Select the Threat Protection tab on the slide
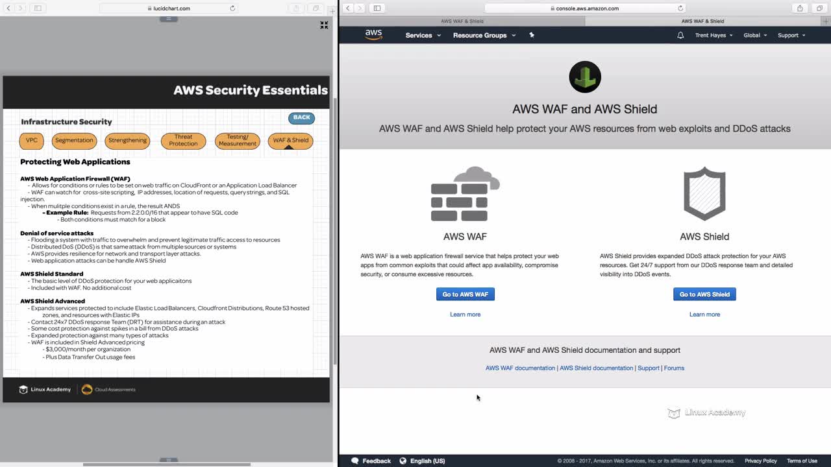Screen dimensions: 831x467 coord(184,141)
